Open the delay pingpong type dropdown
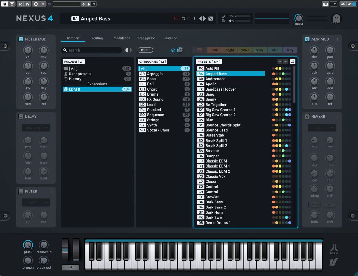 36,128
